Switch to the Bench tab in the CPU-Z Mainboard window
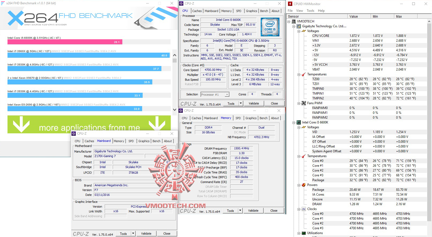This screenshot has width=432, height=237. coord(157,141)
